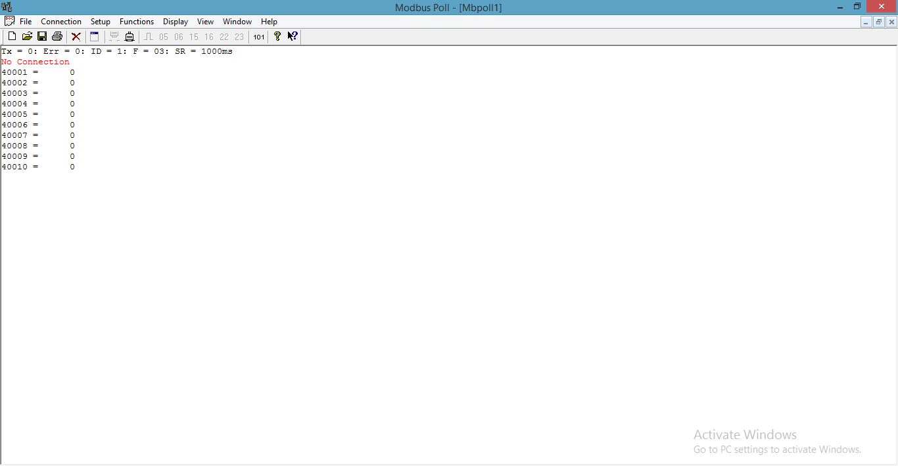Restore the inner Mbpoll1 document window
This screenshot has width=898, height=466.
879,22
